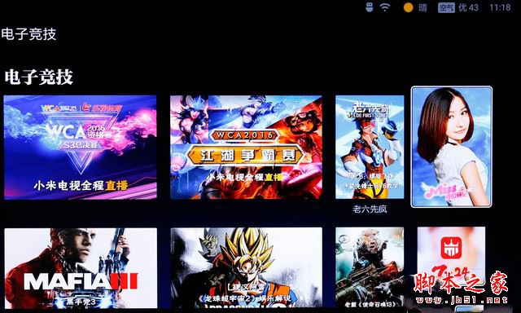Click the remote control status icon
The image size is (521, 313).
click(370, 7)
